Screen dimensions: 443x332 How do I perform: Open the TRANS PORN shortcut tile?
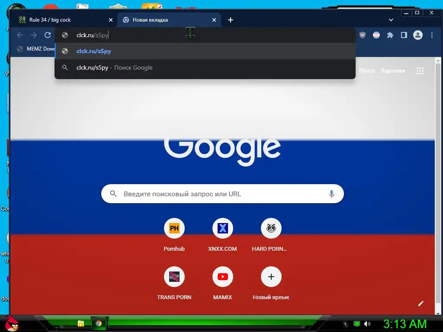pyautogui.click(x=174, y=283)
